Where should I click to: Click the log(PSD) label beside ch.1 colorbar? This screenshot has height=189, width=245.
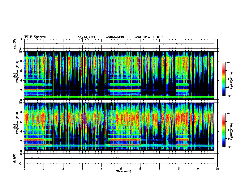point(232,81)
